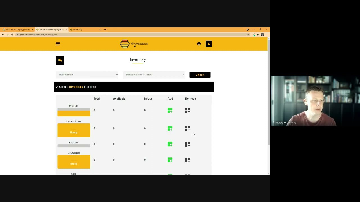Image resolution: width=360 pixels, height=202 pixels.
Task: Click the Simon Mildren webcam video
Action: coord(315,101)
